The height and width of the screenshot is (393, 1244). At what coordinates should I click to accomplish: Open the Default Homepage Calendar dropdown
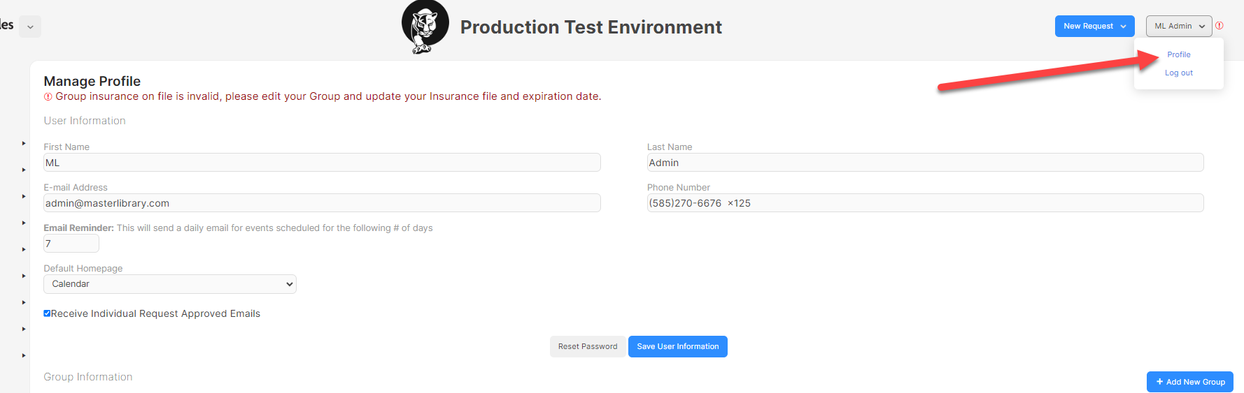pyautogui.click(x=170, y=284)
